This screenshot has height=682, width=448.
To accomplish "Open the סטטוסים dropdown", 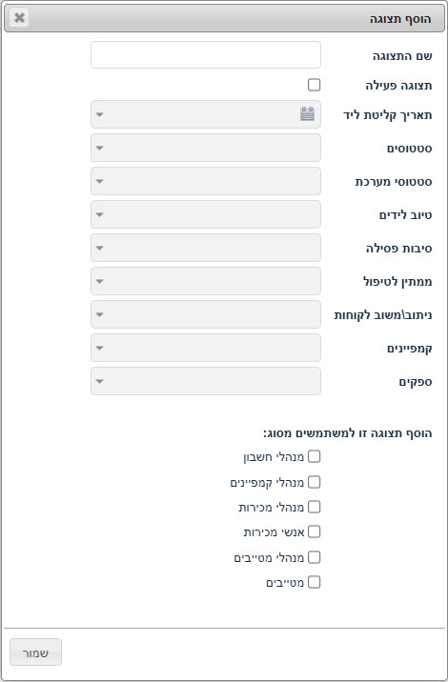I will coord(206,148).
